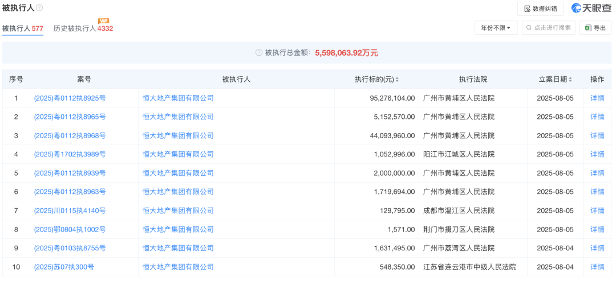
Task: Click the 执行法院 column header
Action: pyautogui.click(x=473, y=80)
